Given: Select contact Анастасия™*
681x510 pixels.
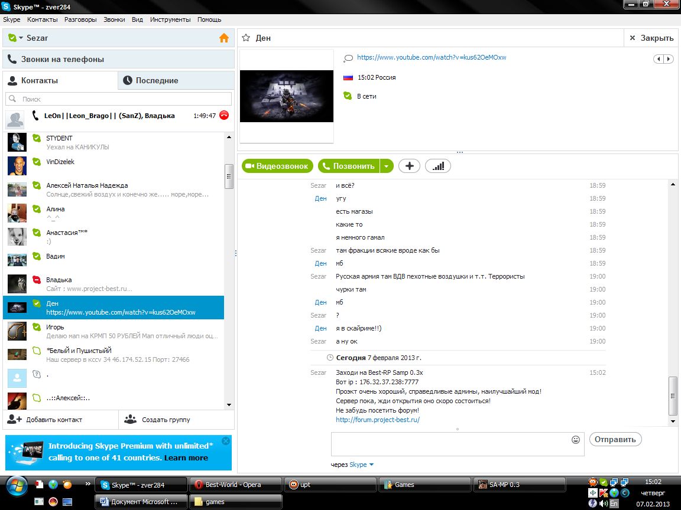Looking at the screenshot, I should coord(113,237).
